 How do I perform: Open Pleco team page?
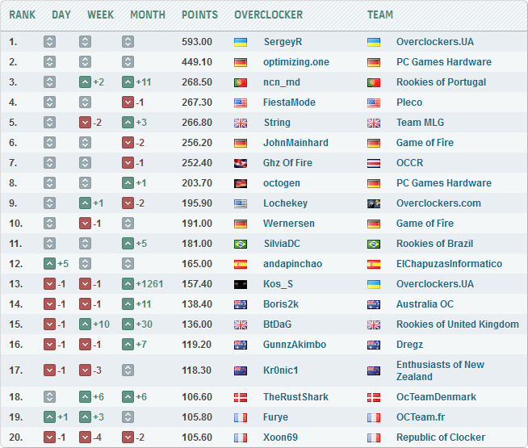coord(409,103)
